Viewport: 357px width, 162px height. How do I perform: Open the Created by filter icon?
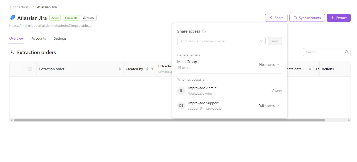pos(152,69)
